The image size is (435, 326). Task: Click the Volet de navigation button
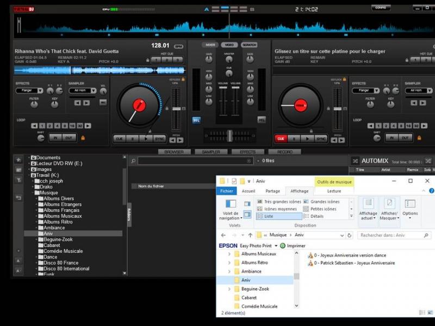(231, 210)
